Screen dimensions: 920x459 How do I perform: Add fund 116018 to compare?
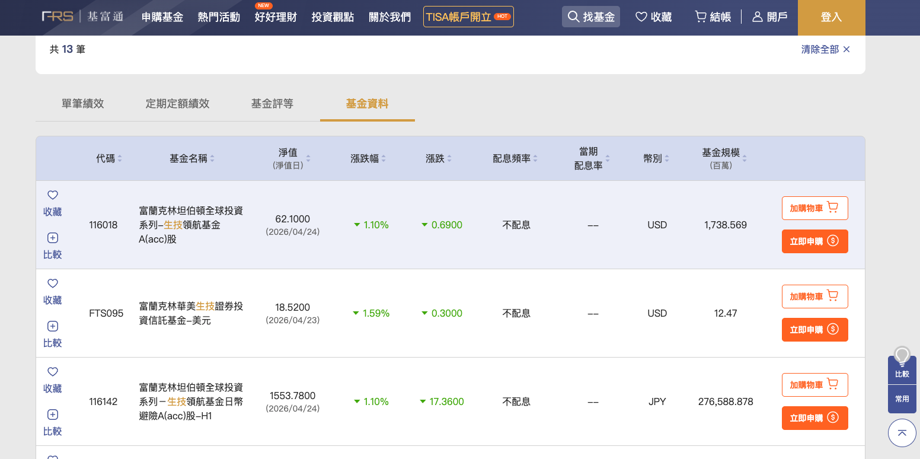53,246
